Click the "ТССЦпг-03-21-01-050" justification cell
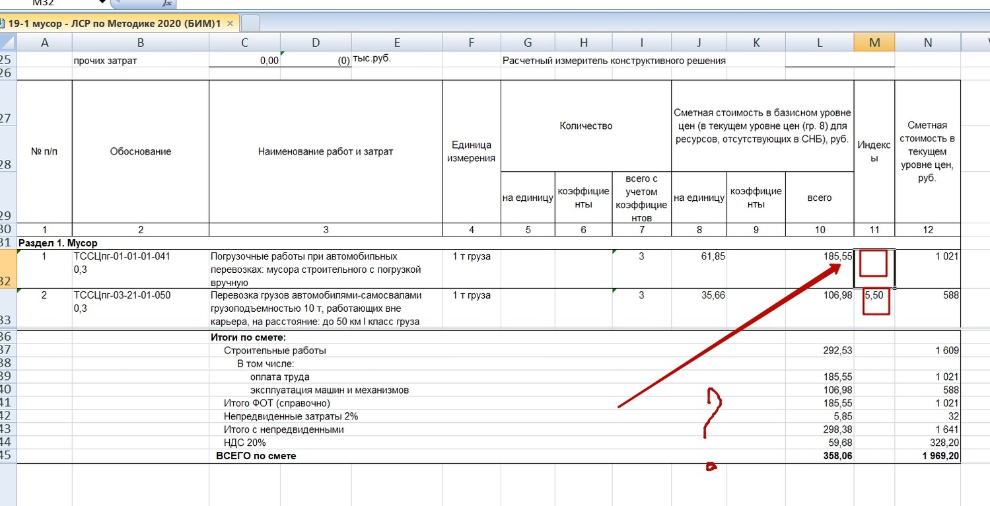This screenshot has height=506, width=990. [141, 308]
